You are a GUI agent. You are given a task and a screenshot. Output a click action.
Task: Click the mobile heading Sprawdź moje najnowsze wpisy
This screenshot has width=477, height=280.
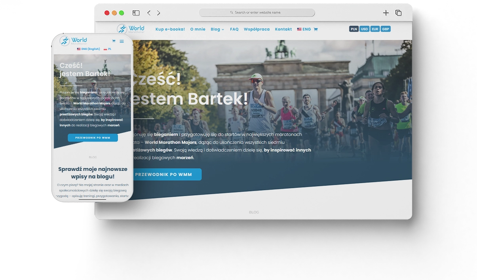93,172
